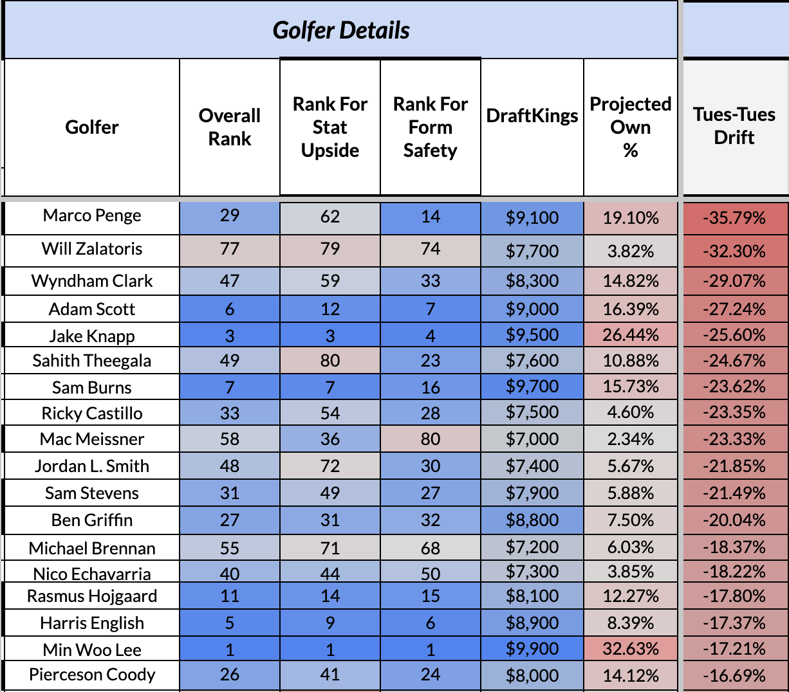This screenshot has width=789, height=692.
Task: Select Adam Scott's $9,000 salary cell
Action: tap(532, 309)
